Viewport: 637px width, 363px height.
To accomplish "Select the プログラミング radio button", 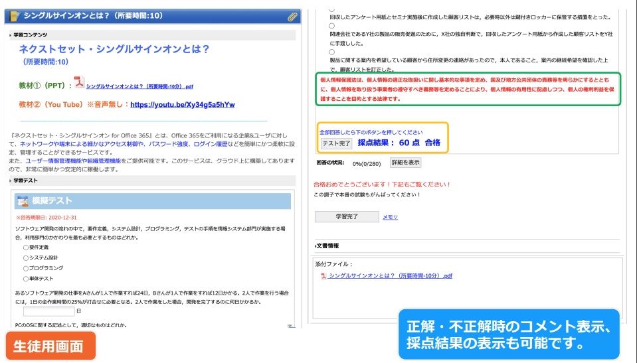I will tap(26, 268).
